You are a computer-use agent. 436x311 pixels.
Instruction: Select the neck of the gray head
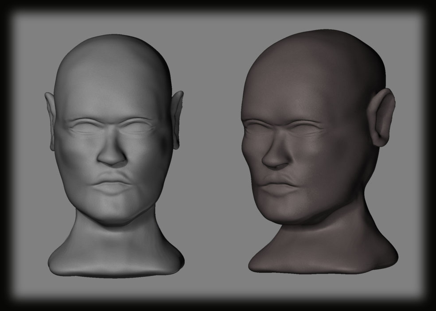tap(113, 235)
